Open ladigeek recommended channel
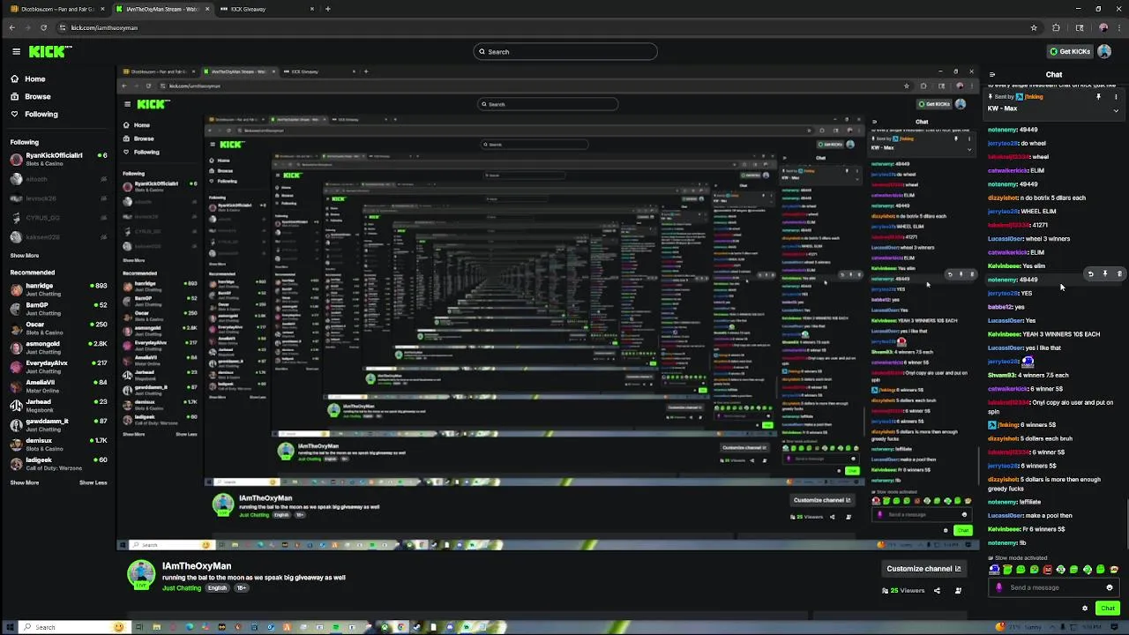This screenshot has height=635, width=1129. coord(58,463)
